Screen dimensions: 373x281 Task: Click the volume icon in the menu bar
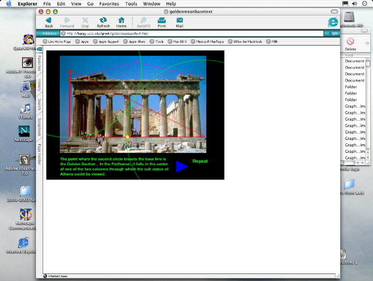point(354,4)
